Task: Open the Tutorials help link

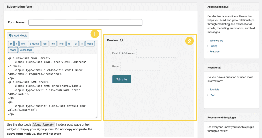Action: [x=214, y=90]
